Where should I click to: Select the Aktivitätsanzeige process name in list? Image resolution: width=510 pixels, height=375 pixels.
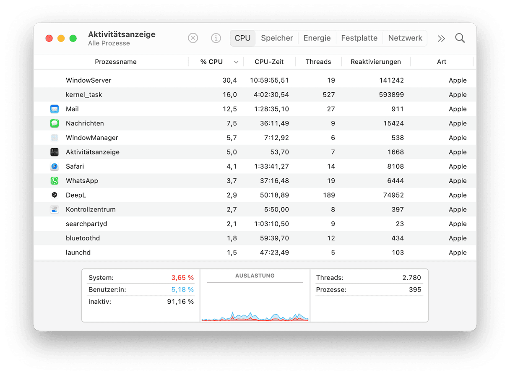(93, 152)
